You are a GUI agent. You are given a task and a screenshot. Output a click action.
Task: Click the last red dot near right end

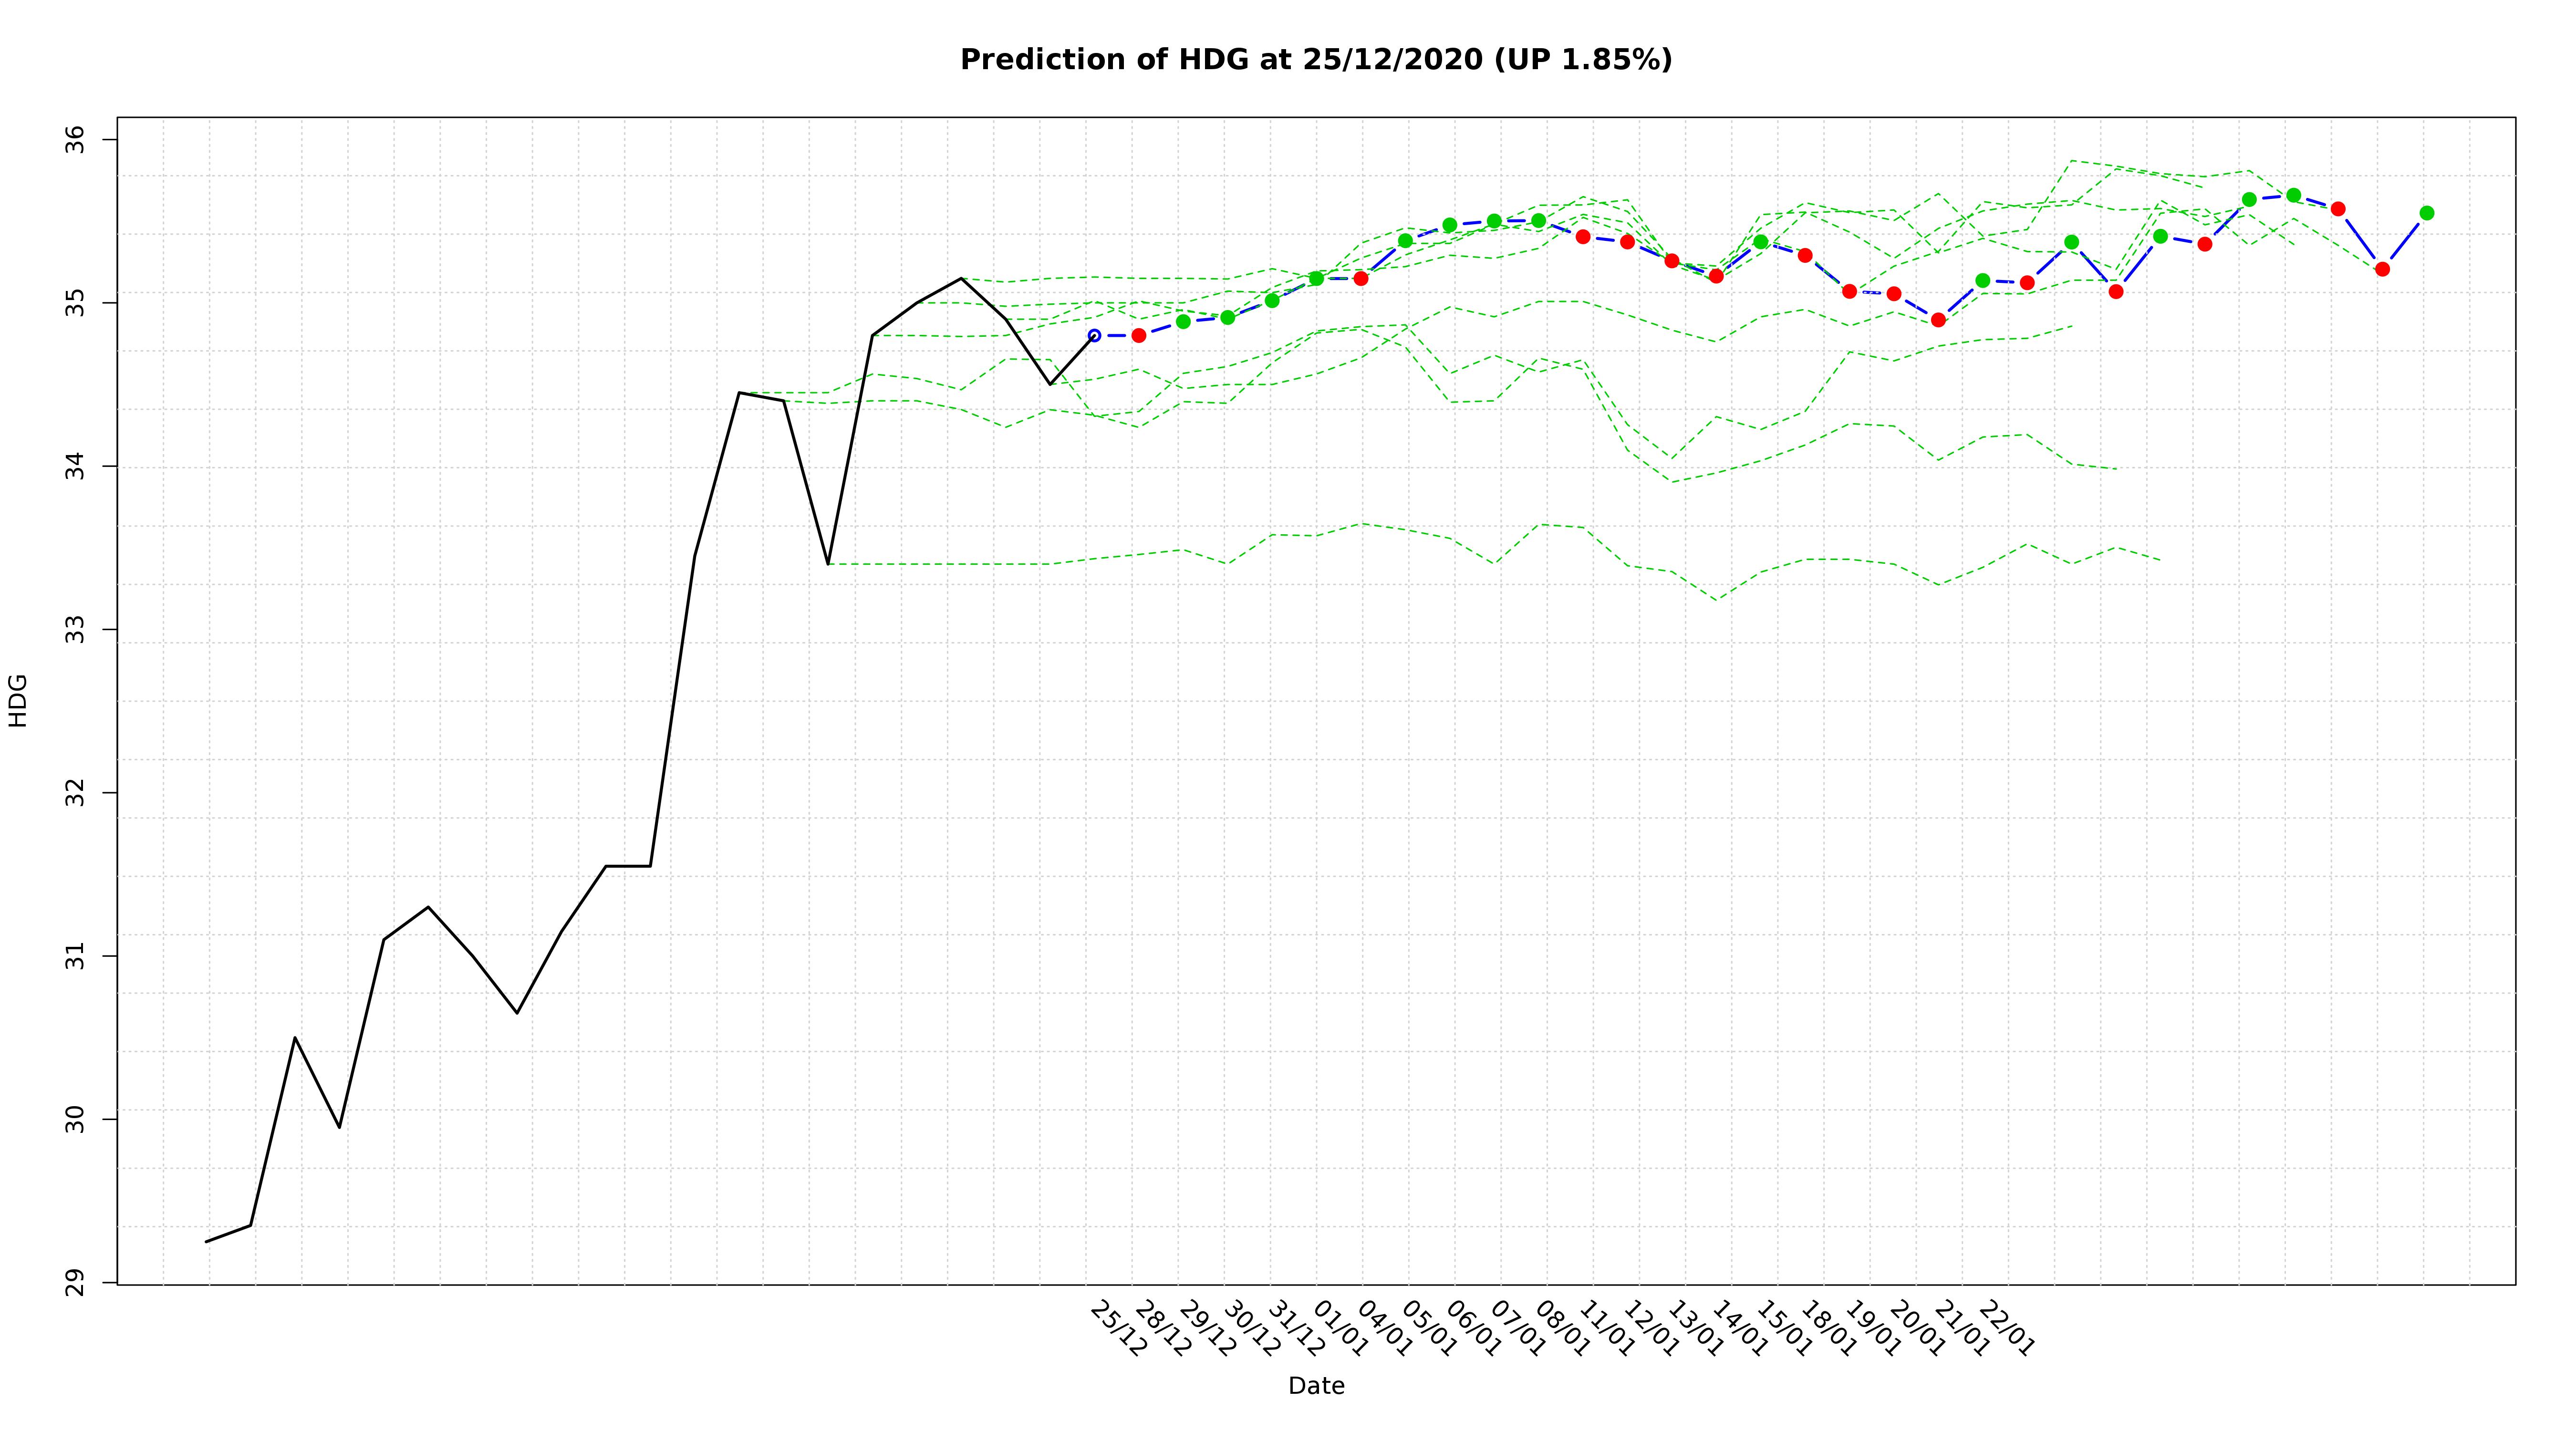[x=2382, y=269]
